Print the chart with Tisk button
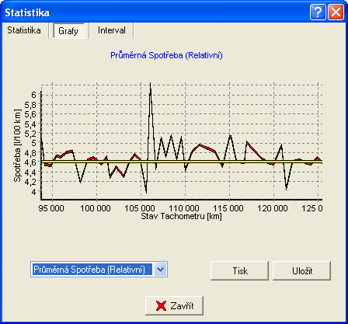Image resolution: width=348 pixels, height=324 pixels. click(239, 271)
